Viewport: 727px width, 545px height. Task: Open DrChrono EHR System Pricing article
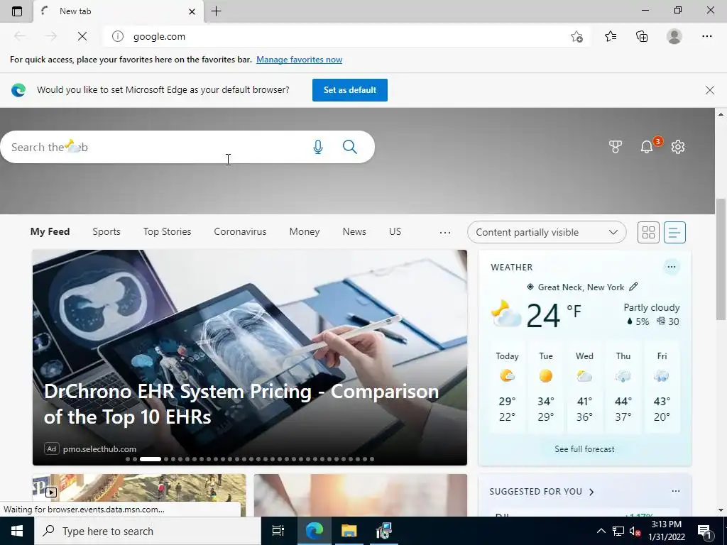(241, 404)
